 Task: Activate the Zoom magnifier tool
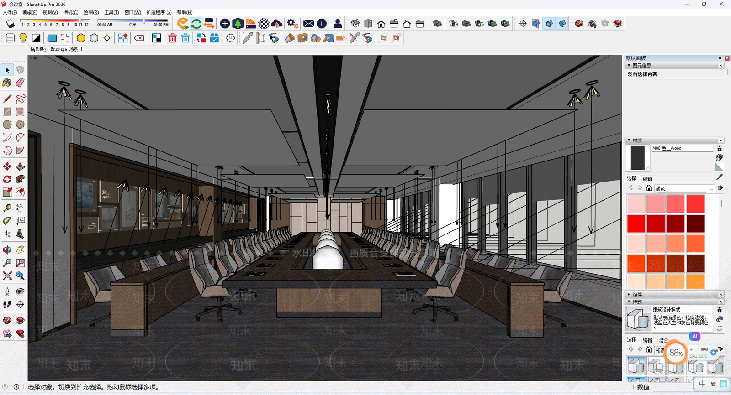point(7,263)
